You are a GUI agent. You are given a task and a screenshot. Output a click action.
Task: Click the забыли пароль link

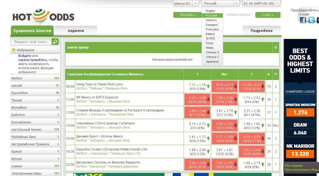pyautogui.click(x=239, y=15)
